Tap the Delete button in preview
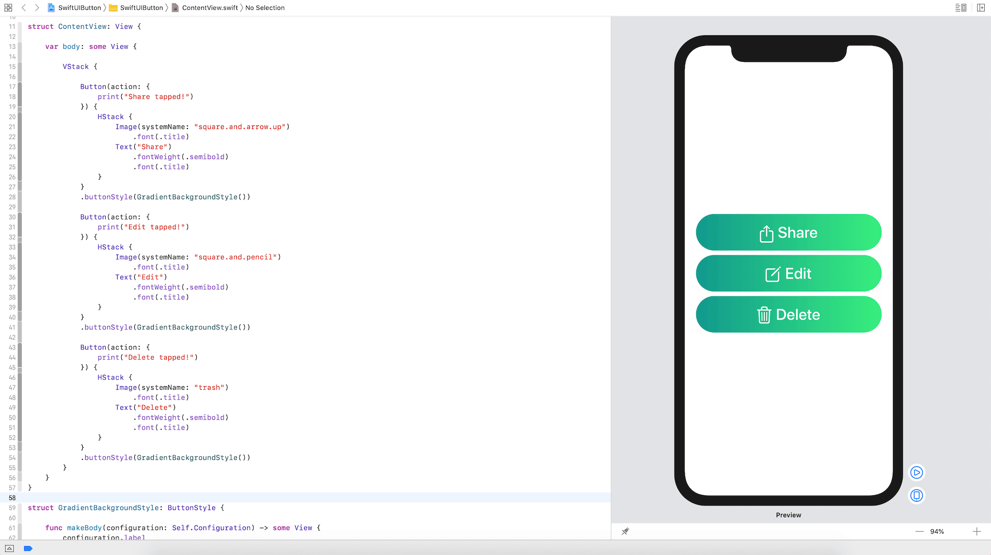The width and height of the screenshot is (991, 555). (x=788, y=314)
